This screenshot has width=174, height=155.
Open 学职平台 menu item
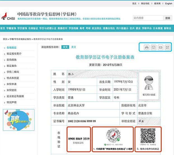click(147, 28)
